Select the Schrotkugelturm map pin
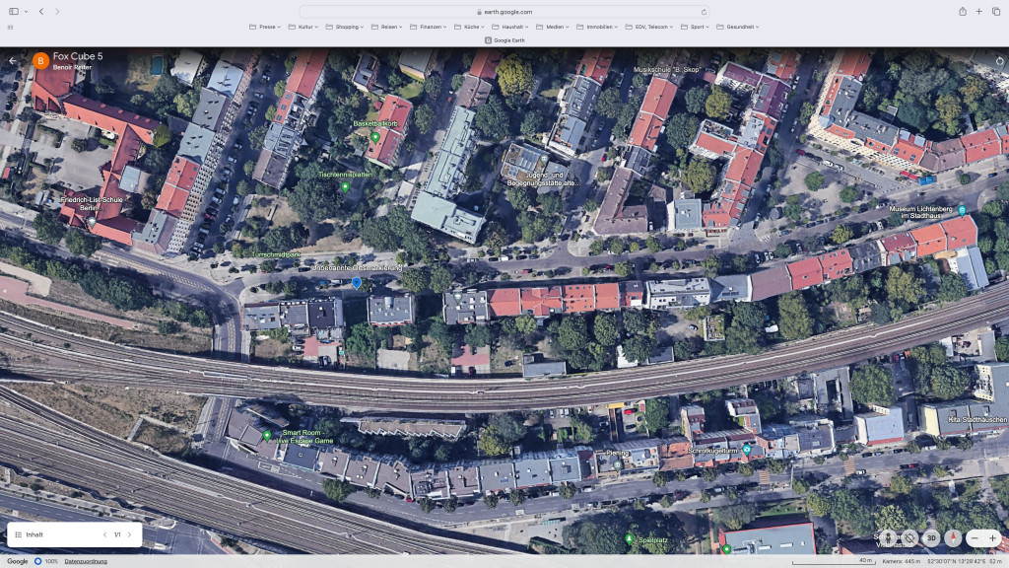1009x568 pixels. [747, 450]
